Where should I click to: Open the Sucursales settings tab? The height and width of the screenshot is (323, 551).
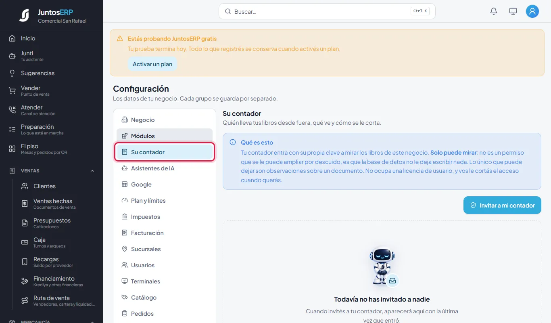tap(165, 249)
